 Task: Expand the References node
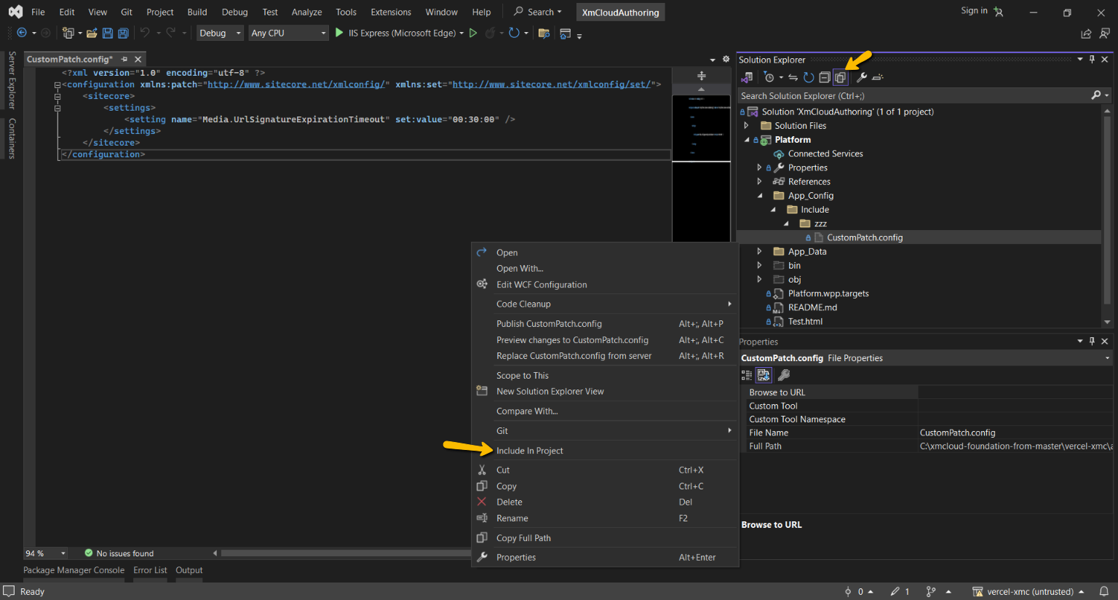pos(759,181)
